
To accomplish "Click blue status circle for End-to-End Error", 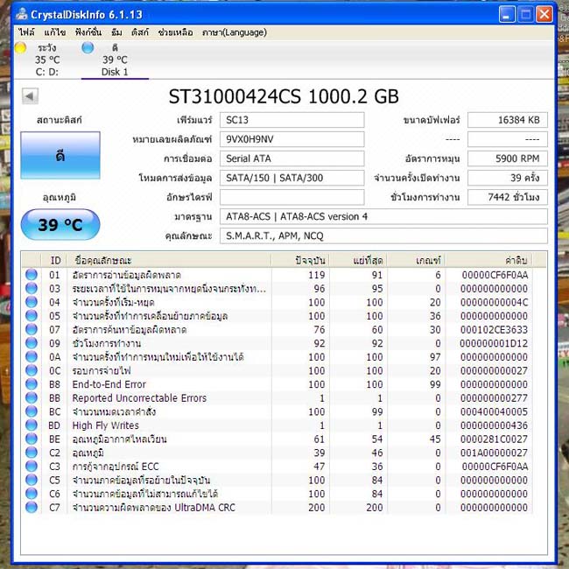I will coord(32,384).
